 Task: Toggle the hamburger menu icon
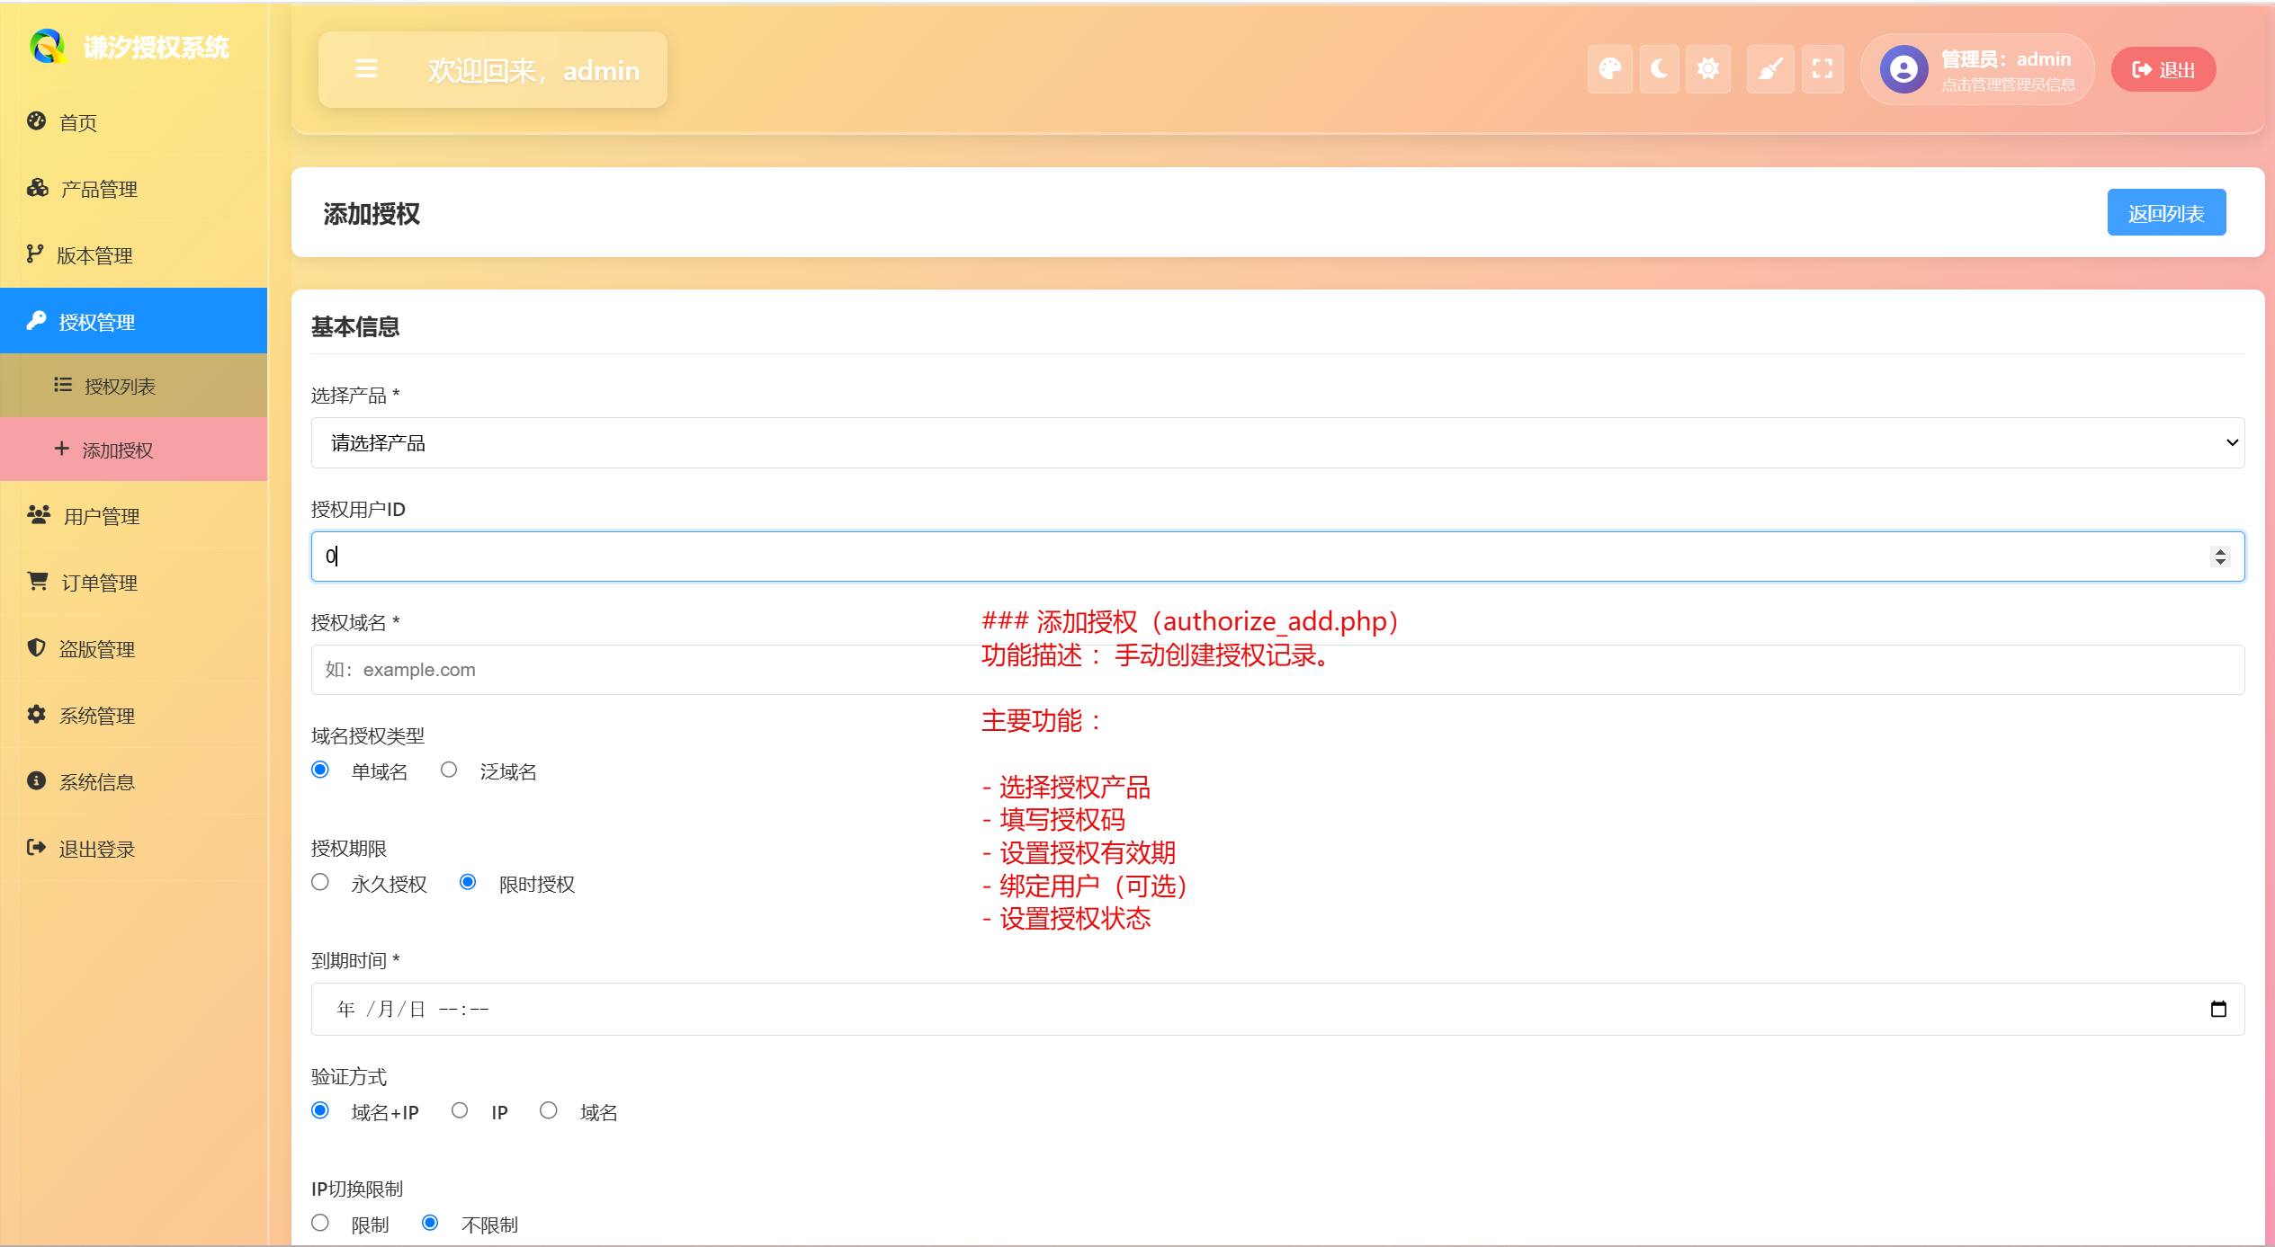click(x=366, y=69)
